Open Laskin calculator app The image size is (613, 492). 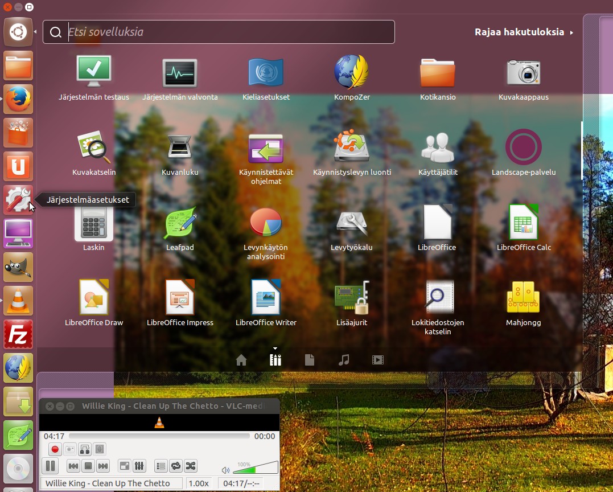[94, 223]
